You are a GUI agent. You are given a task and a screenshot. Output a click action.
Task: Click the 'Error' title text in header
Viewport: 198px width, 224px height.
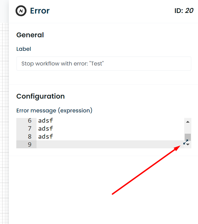pos(40,11)
